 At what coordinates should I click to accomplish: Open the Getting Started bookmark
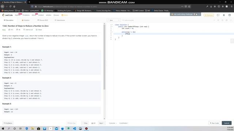point(7,11)
